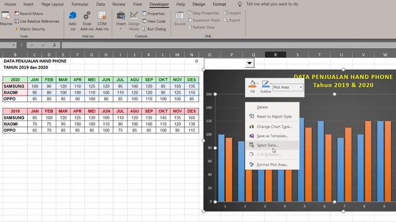Image resolution: width=396 pixels, height=222 pixels.
Task: Click Refresh Data
Action: (201, 27)
